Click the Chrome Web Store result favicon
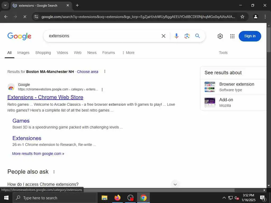271x203 pixels. [11, 87]
